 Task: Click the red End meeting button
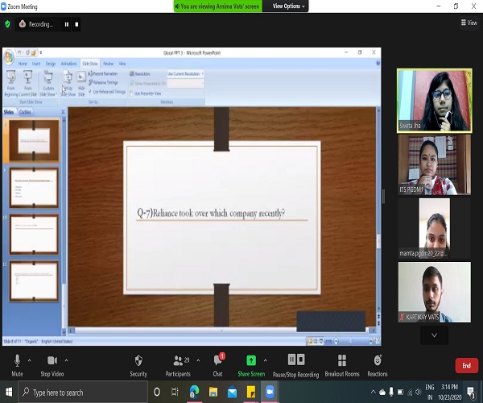pyautogui.click(x=467, y=366)
